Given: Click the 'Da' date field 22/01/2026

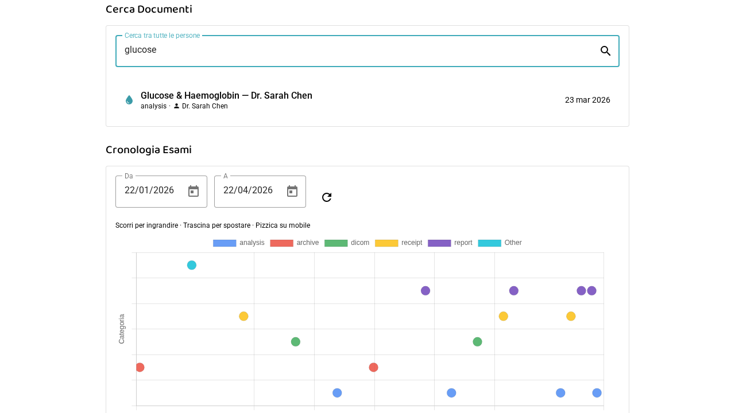Looking at the screenshot, I should click(149, 190).
